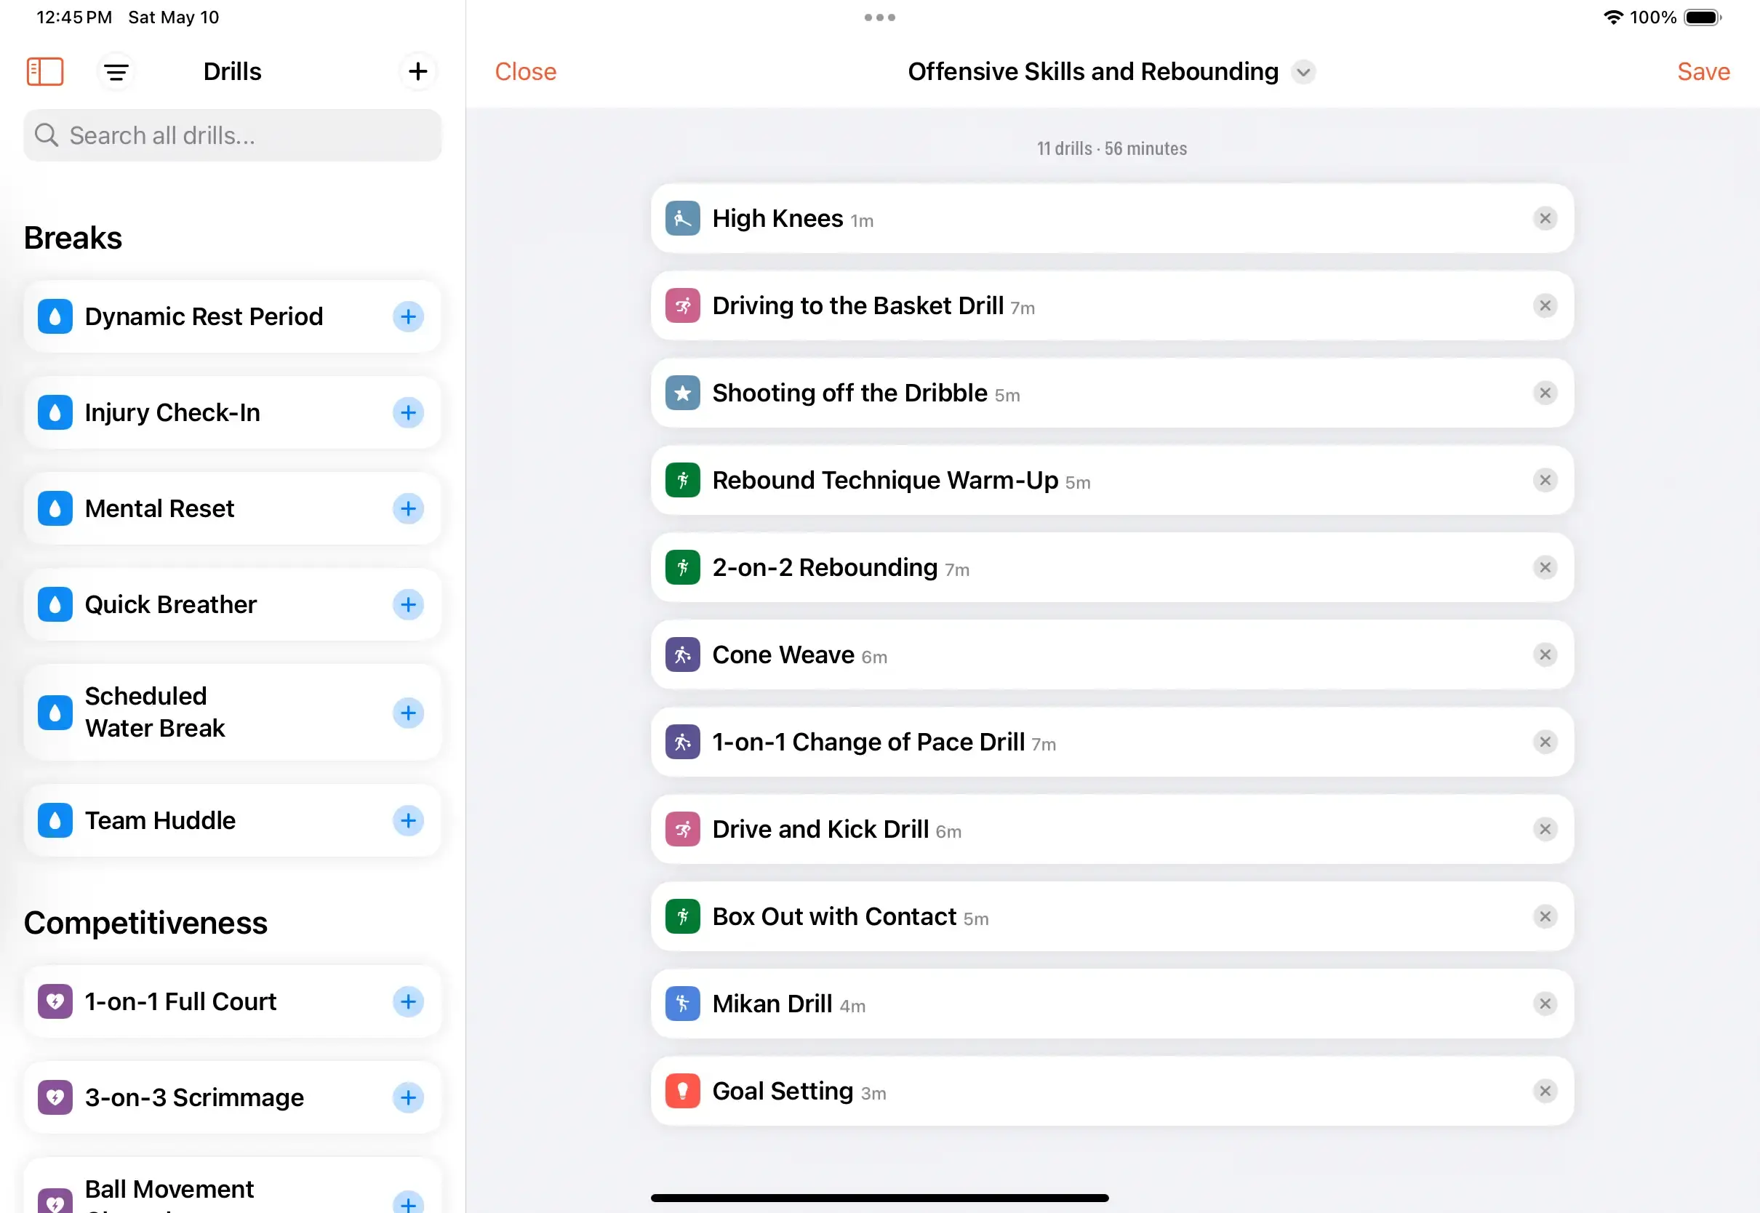Remove Cone Weave from plan
Viewport: 1760px width, 1213px height.
tap(1545, 655)
